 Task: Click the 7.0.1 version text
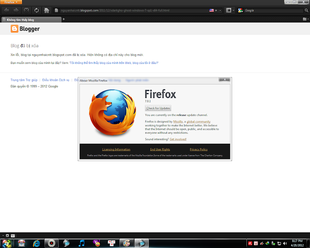click(x=148, y=101)
